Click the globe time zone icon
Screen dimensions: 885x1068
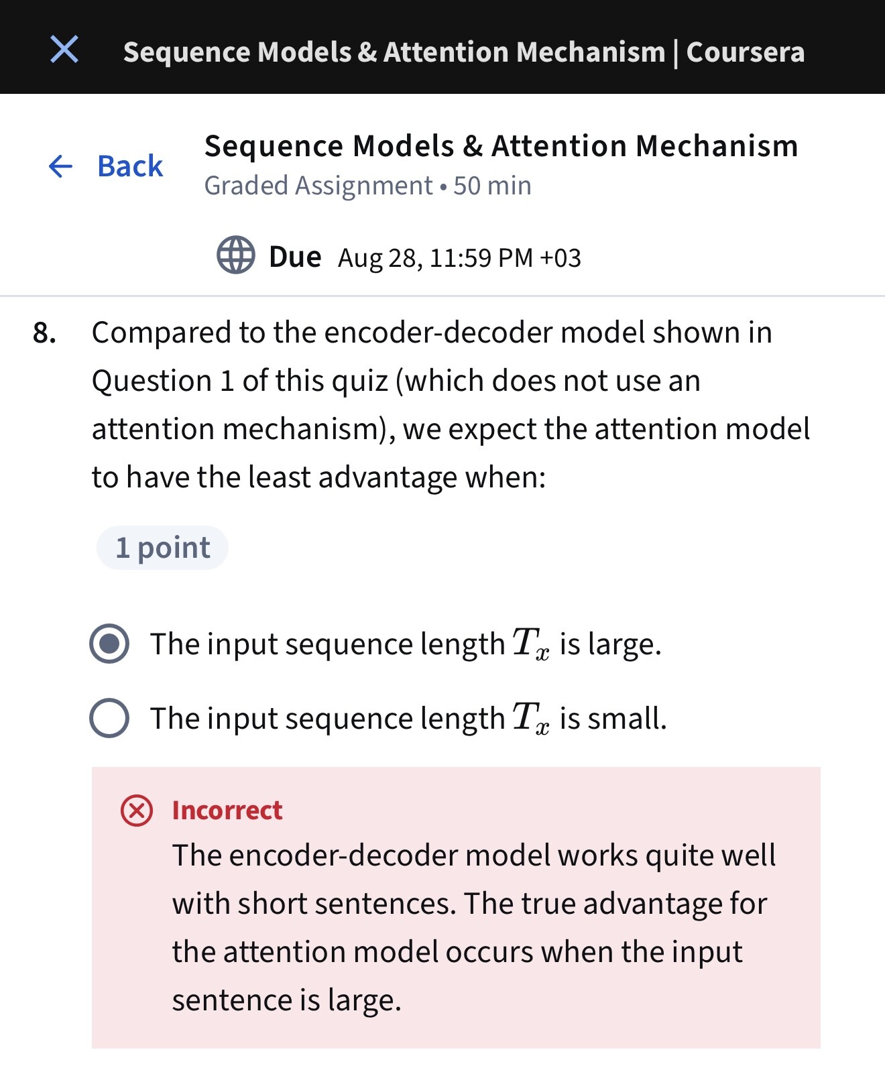coord(236,255)
